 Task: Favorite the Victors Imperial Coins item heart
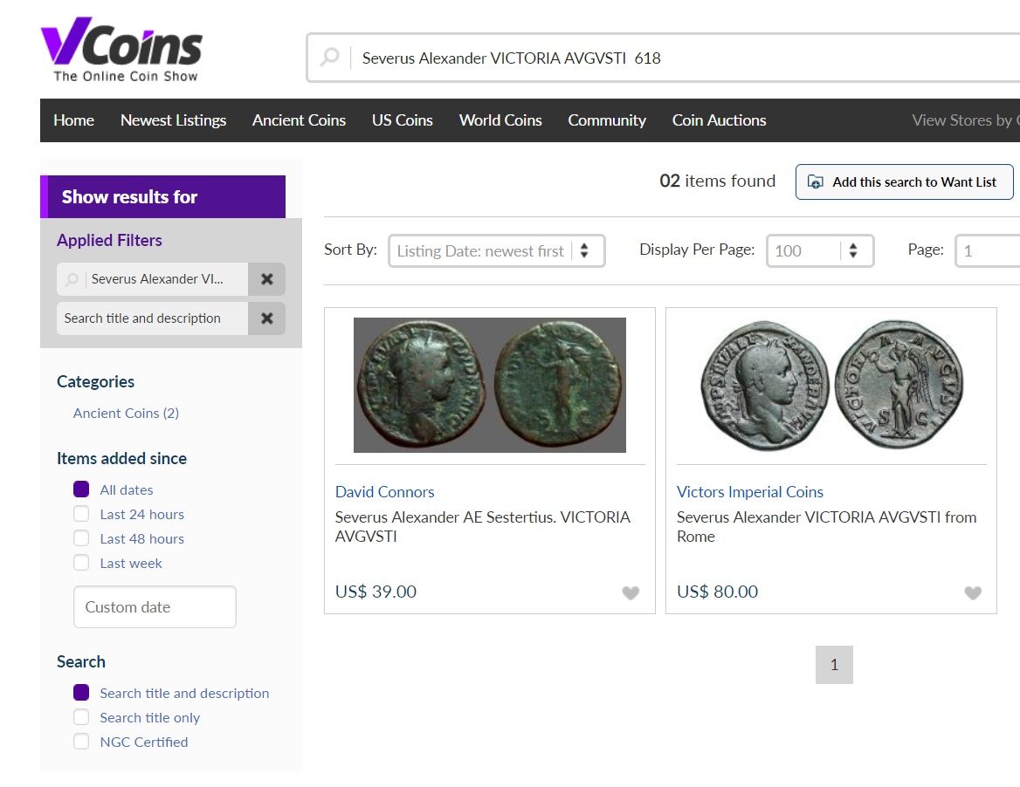coord(973,592)
